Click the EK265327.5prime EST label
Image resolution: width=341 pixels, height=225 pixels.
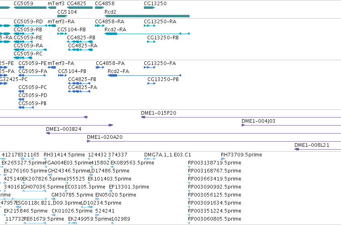pos(23,163)
